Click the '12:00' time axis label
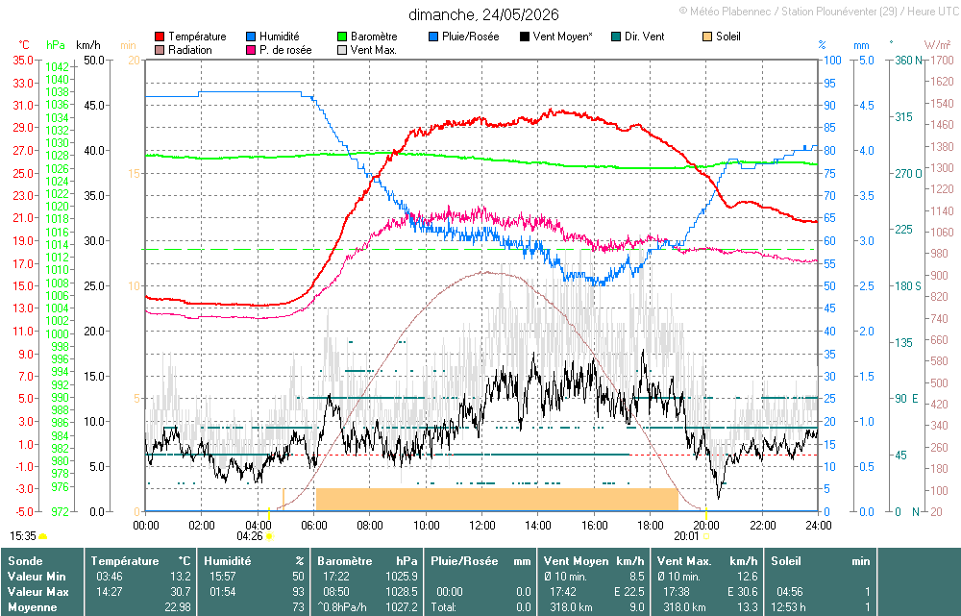Image resolution: width=961 pixels, height=616 pixels. pos(482,526)
